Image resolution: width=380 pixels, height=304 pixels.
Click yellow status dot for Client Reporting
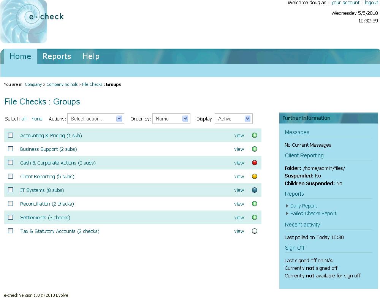(255, 176)
